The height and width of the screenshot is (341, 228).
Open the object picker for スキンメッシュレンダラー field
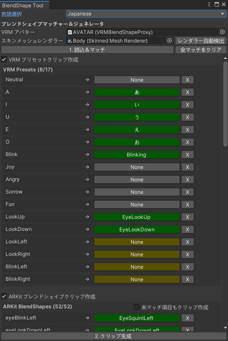click(170, 40)
